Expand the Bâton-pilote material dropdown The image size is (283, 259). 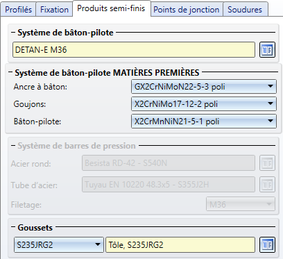(x=204, y=122)
